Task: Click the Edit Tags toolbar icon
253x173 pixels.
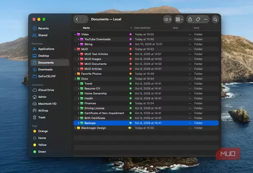Action: pos(198,19)
